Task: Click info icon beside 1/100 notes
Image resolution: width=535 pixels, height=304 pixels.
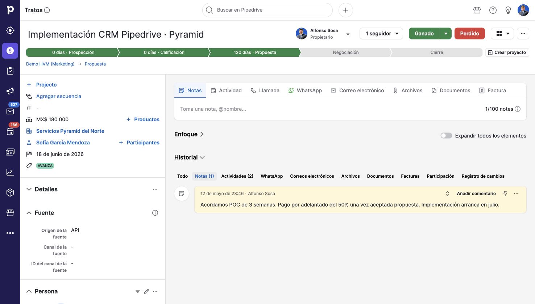Action: (x=518, y=109)
